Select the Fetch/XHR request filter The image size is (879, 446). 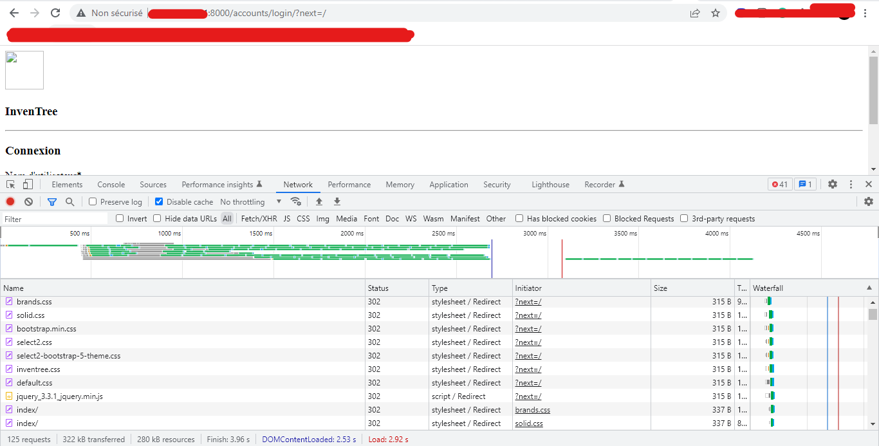click(x=259, y=218)
